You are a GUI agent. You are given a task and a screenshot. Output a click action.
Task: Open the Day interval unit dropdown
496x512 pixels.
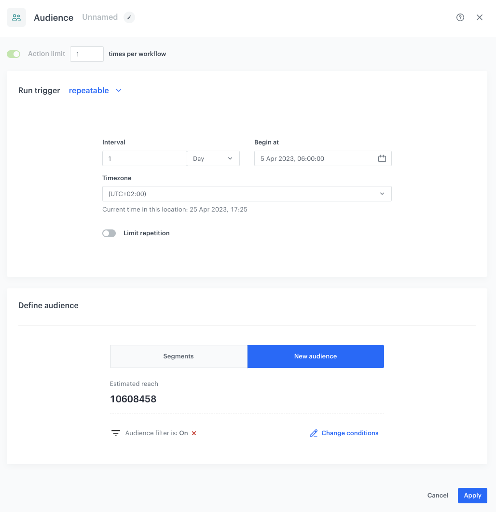tap(213, 158)
